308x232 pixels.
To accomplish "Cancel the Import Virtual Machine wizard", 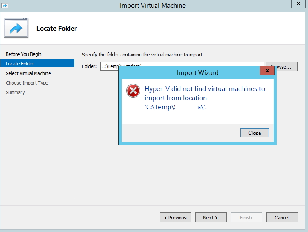I will 282,218.
